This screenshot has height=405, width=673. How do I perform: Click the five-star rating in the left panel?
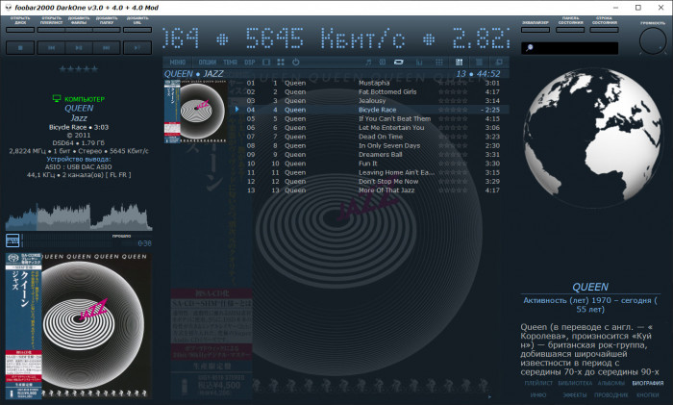pos(79,68)
